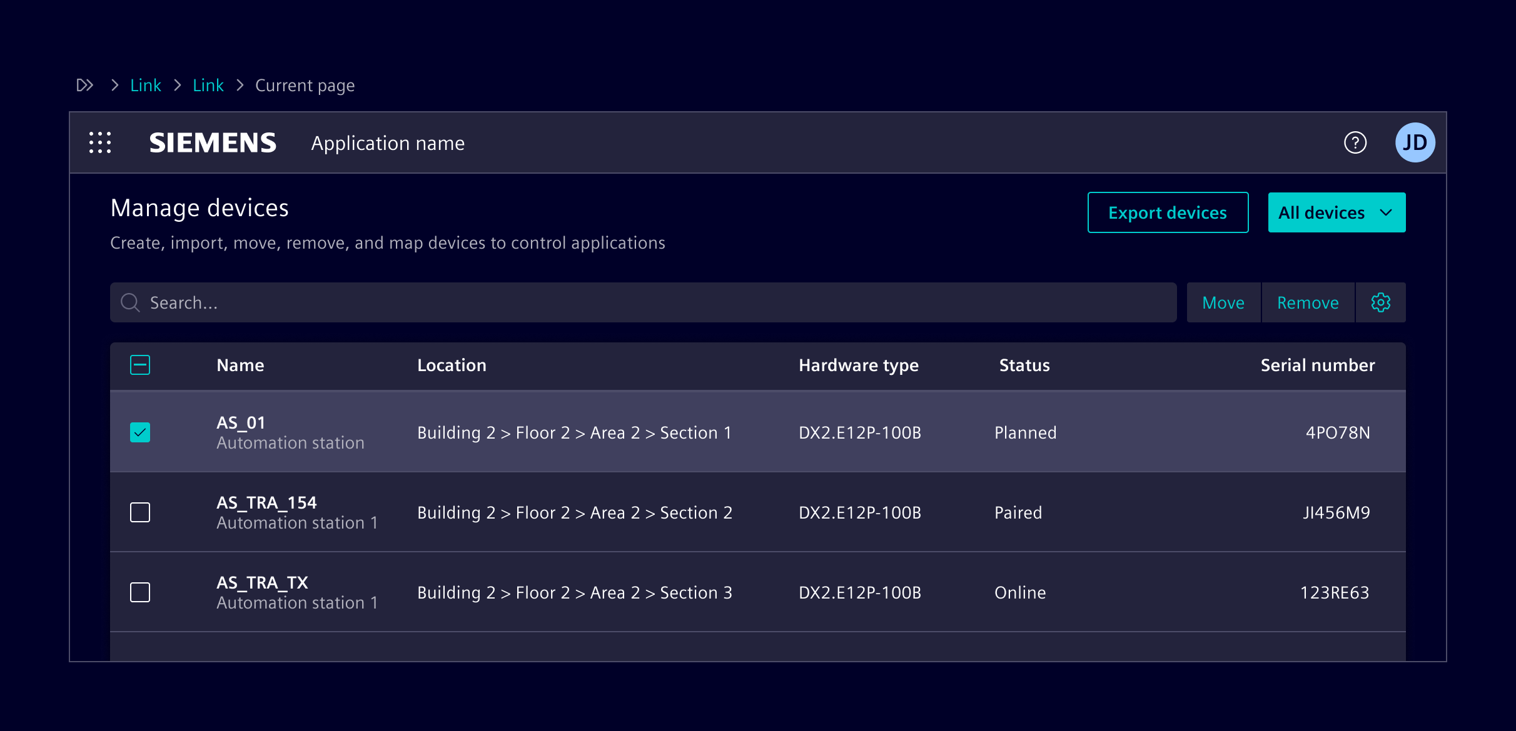This screenshot has width=1516, height=731.
Task: Uncheck the AS_01 row checkbox
Action: [140, 432]
